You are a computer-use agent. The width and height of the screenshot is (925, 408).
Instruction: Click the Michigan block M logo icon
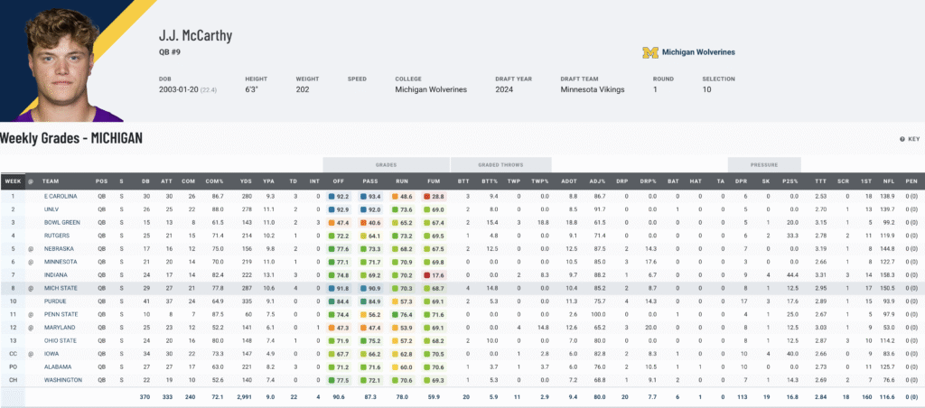tap(650, 52)
